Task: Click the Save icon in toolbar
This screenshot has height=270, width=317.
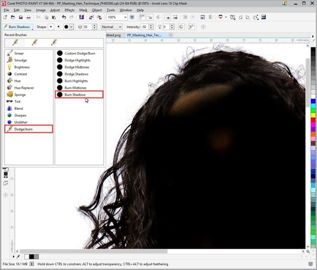Action: [20, 17]
